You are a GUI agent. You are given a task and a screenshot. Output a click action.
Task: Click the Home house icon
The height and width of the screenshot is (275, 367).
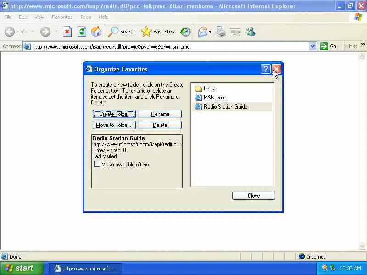point(96,32)
